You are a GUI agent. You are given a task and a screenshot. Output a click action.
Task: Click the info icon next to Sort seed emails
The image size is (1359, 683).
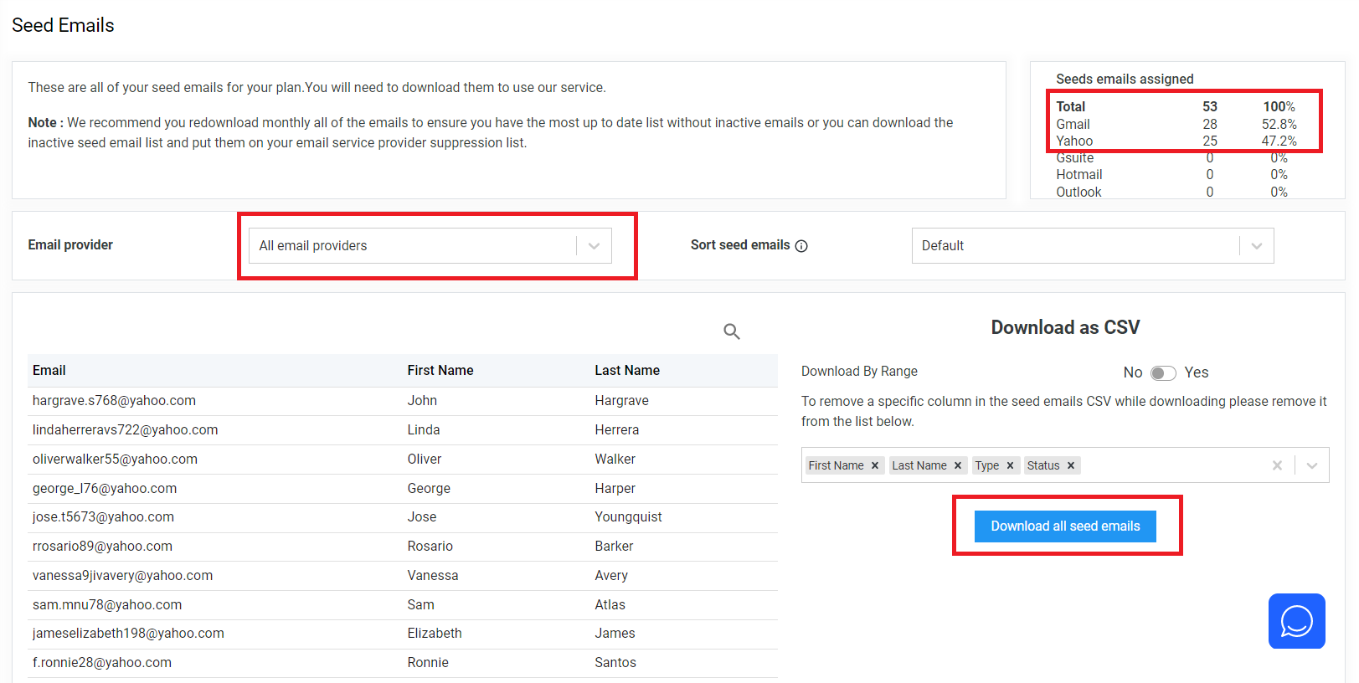pyautogui.click(x=801, y=246)
